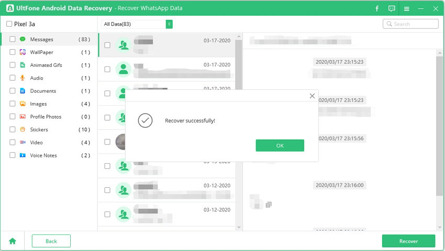Check the Documents checkbox

13,91
